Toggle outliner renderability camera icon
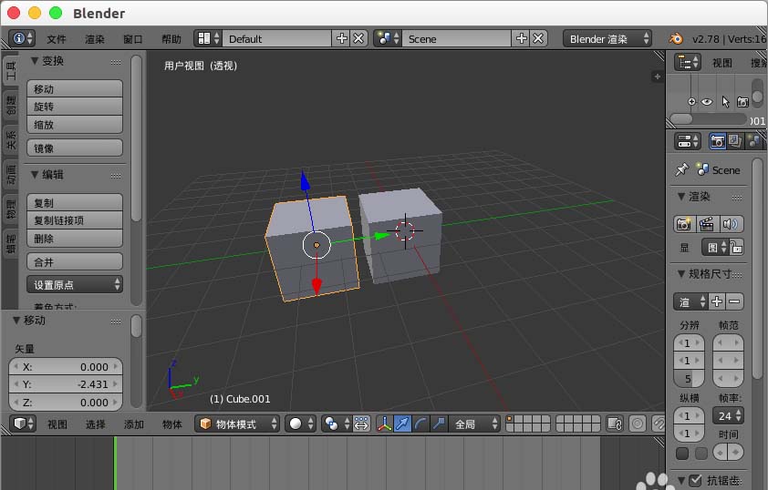Screen dimensions: 768x490 (742, 102)
